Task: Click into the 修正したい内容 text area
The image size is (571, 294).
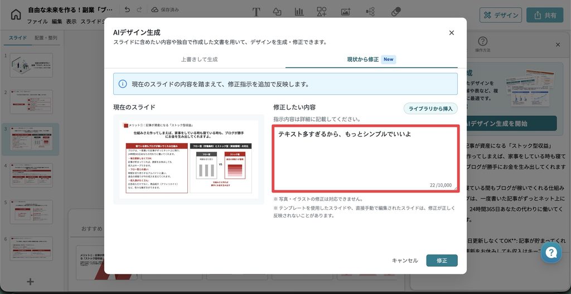Action: coord(366,158)
